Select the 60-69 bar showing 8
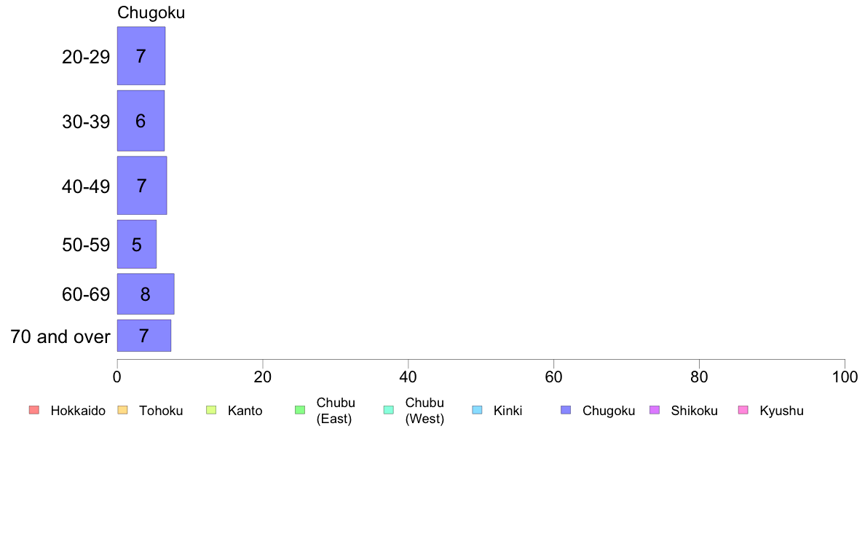 tap(146, 293)
